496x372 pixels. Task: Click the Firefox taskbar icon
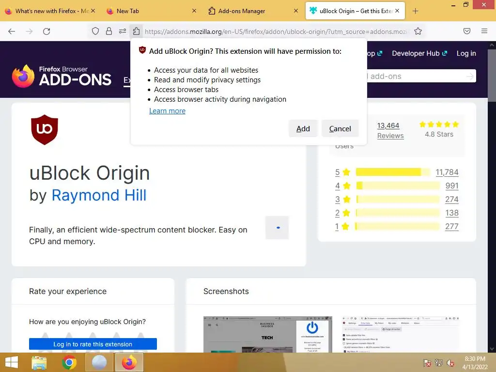[x=129, y=362]
